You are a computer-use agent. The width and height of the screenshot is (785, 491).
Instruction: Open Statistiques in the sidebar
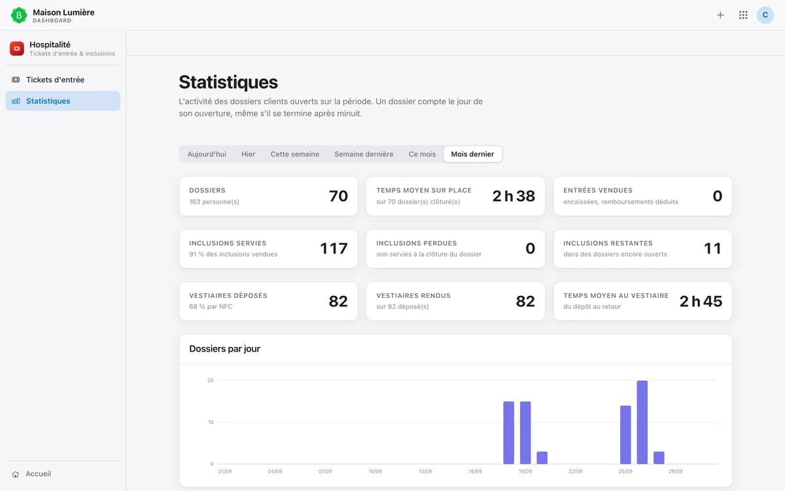point(63,101)
